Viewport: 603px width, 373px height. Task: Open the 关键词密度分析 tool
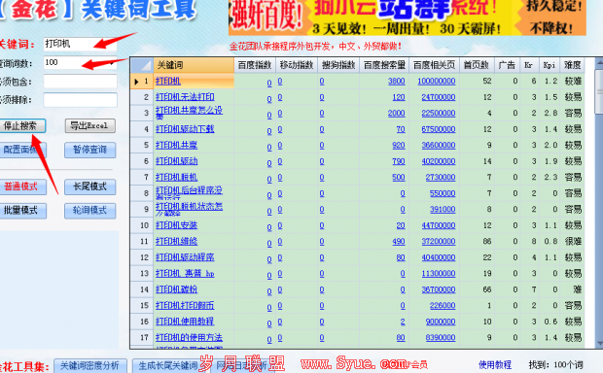pos(90,365)
